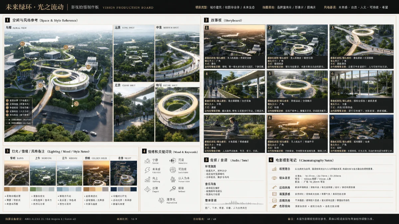Click the frame icon beside 画面质感
Screen dimensions: 399x224
click(x=274, y=194)
